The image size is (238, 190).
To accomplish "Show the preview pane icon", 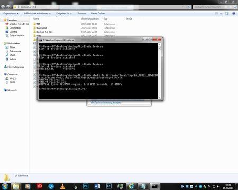I will [227, 13].
